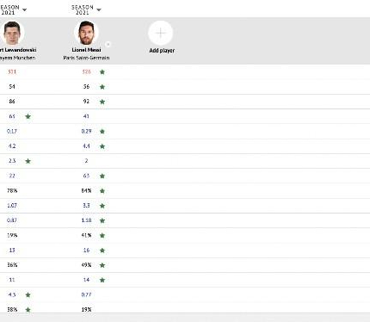Open the Paris Saint-Germain team link
Viewport: 370px width, 322px height.
pyautogui.click(x=86, y=58)
